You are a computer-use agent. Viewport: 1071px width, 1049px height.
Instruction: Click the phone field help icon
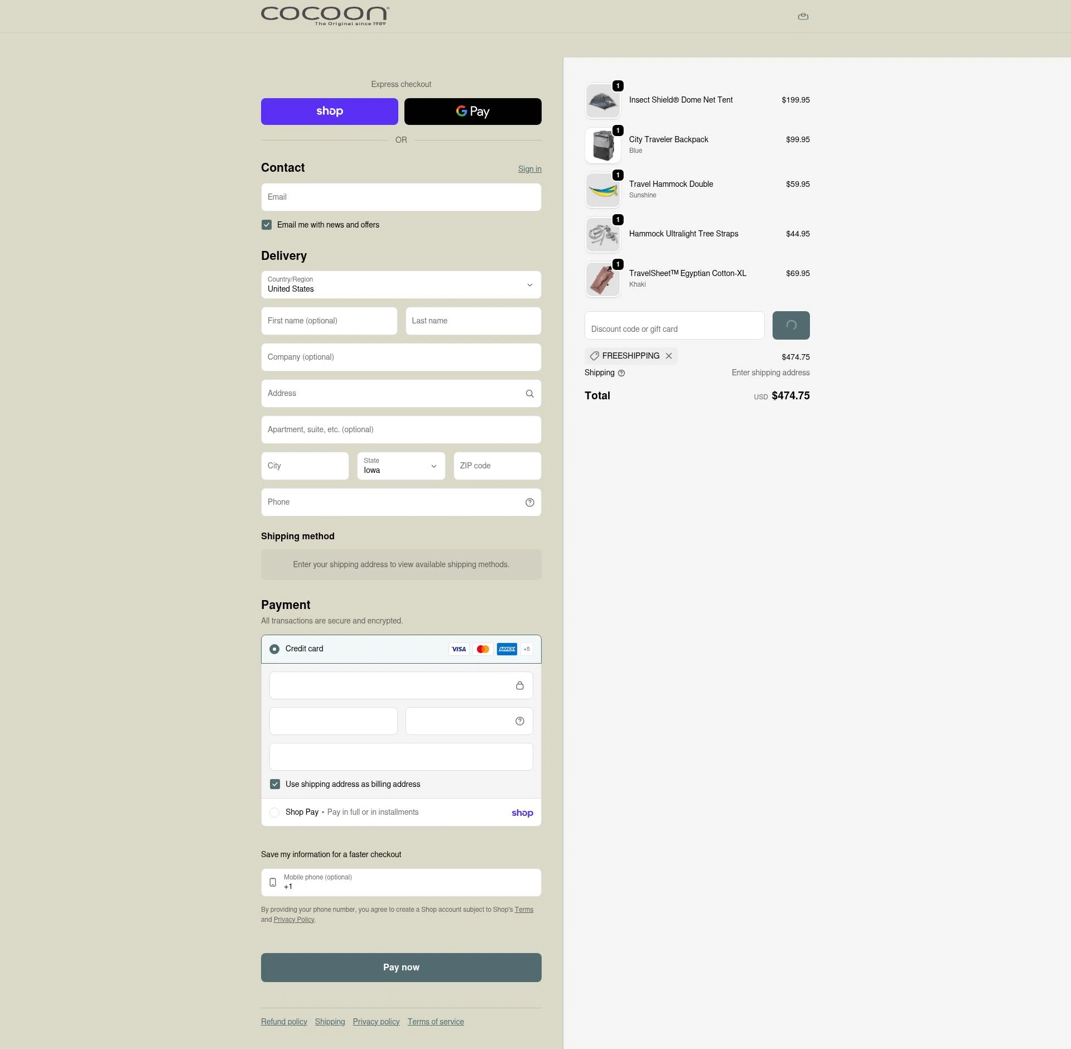click(529, 502)
